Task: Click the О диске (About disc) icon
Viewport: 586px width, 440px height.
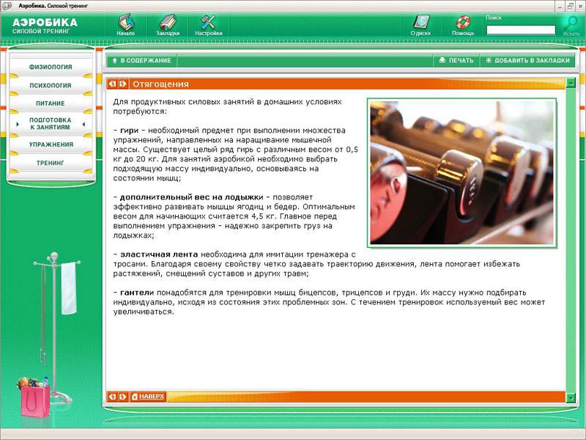Action: click(420, 22)
